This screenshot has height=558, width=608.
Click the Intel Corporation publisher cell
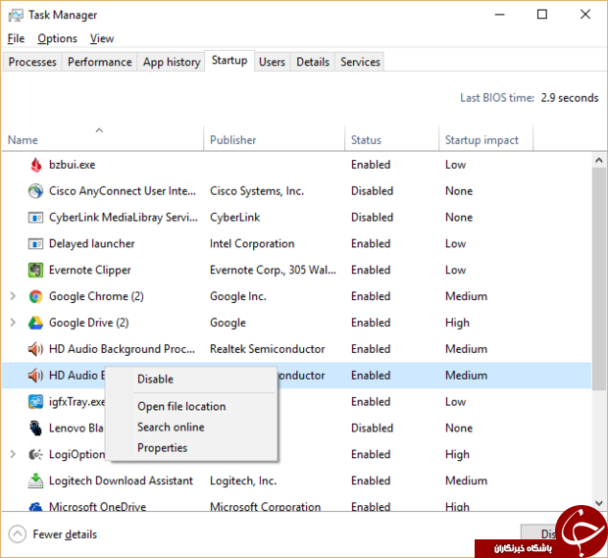pyautogui.click(x=252, y=244)
